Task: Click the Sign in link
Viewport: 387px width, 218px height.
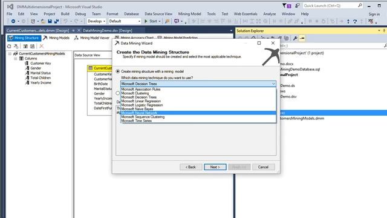Action: [374, 14]
